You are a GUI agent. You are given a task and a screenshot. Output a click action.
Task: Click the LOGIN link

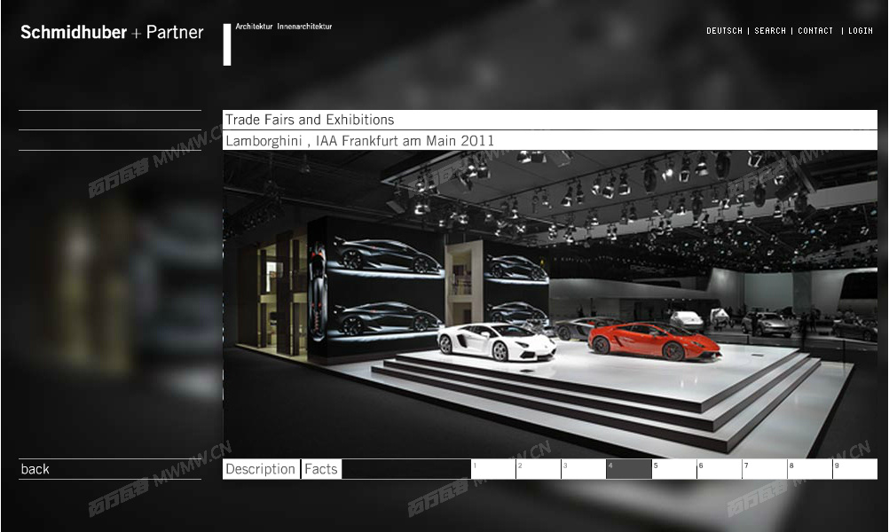tap(860, 31)
